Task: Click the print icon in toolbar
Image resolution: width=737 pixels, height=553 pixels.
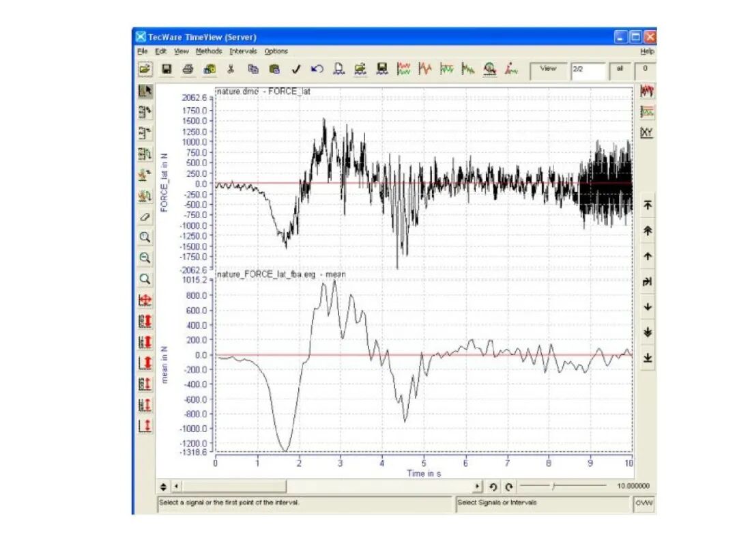Action: coord(188,69)
